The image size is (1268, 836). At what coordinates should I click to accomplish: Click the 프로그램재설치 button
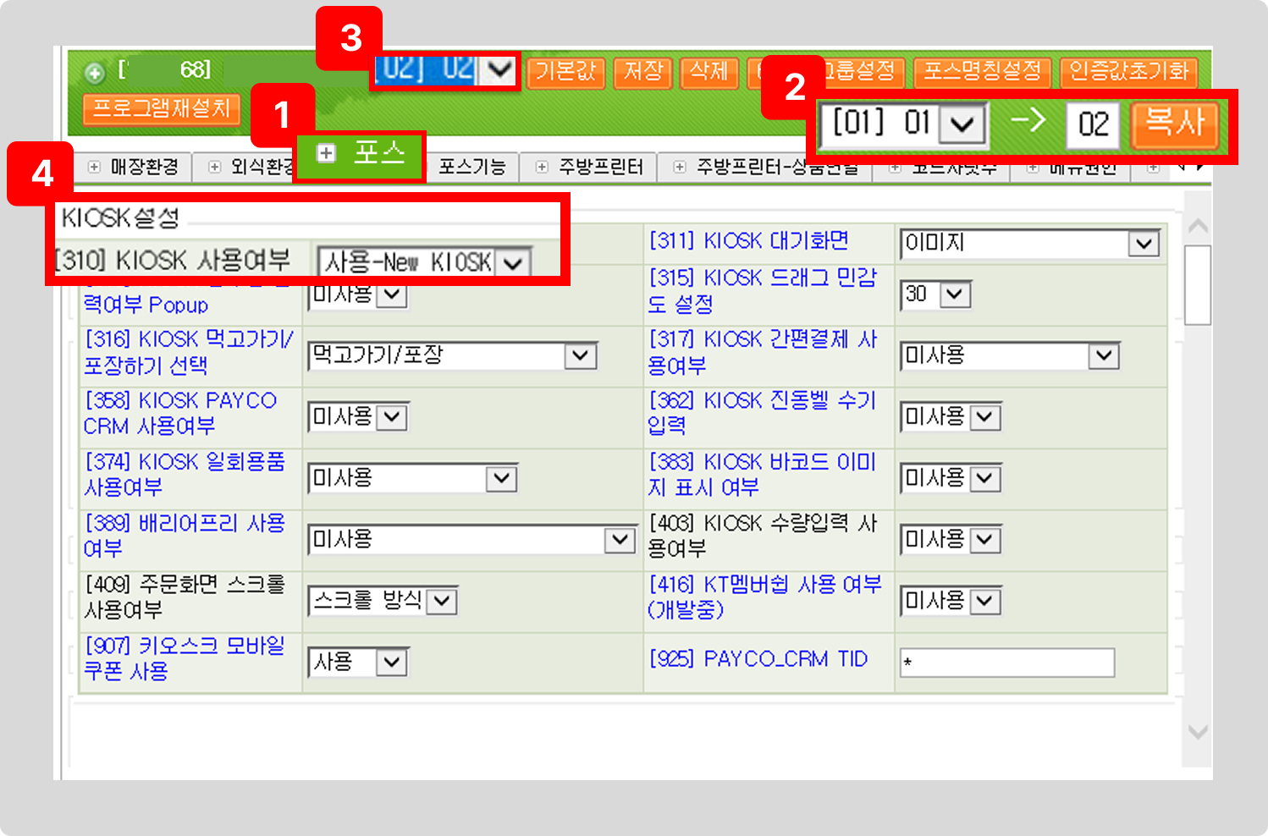coord(162,108)
